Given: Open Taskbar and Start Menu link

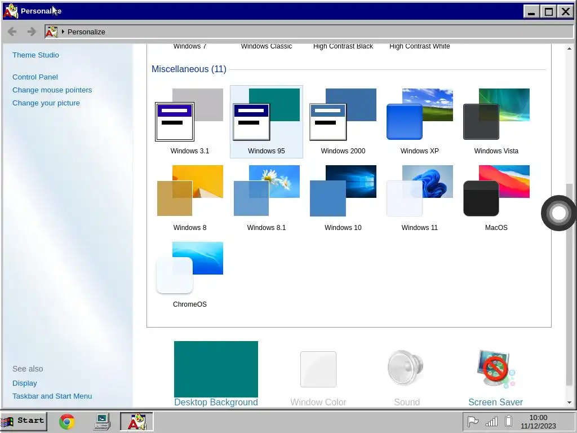Looking at the screenshot, I should 52,396.
